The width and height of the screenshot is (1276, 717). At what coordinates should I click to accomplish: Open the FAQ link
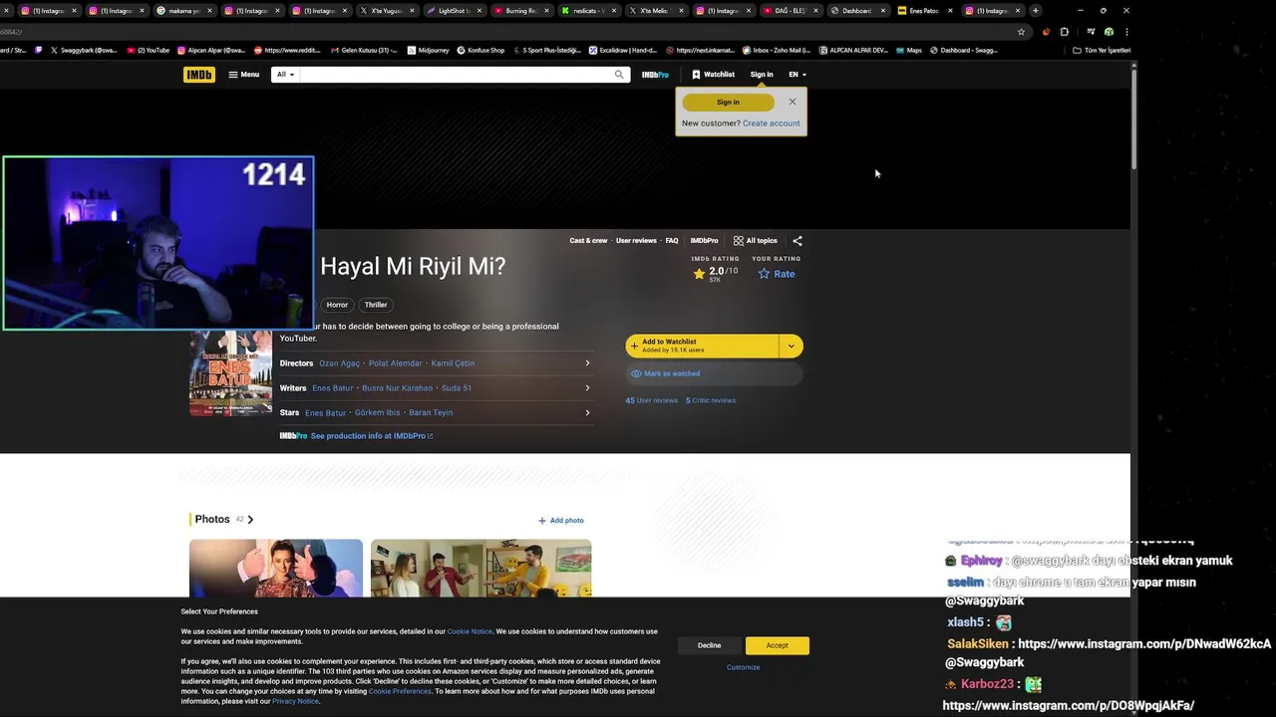672,241
